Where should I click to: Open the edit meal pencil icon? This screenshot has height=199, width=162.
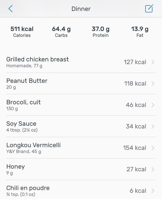point(149,9)
